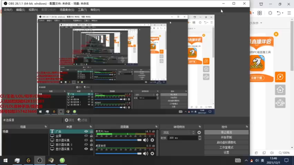Click the monitor icon beside 全屏 source
294x165 pixels.
coord(52,136)
